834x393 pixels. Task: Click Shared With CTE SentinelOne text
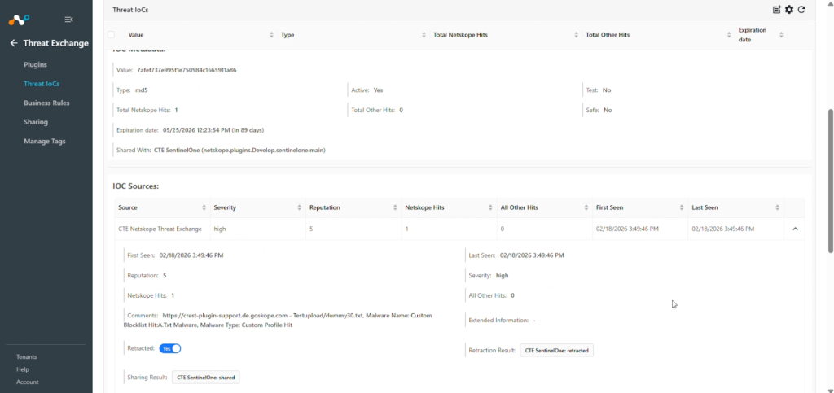[239, 151]
